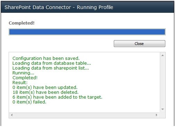
Task: Click the 'Result:' line in log
Action: (x=20, y=83)
